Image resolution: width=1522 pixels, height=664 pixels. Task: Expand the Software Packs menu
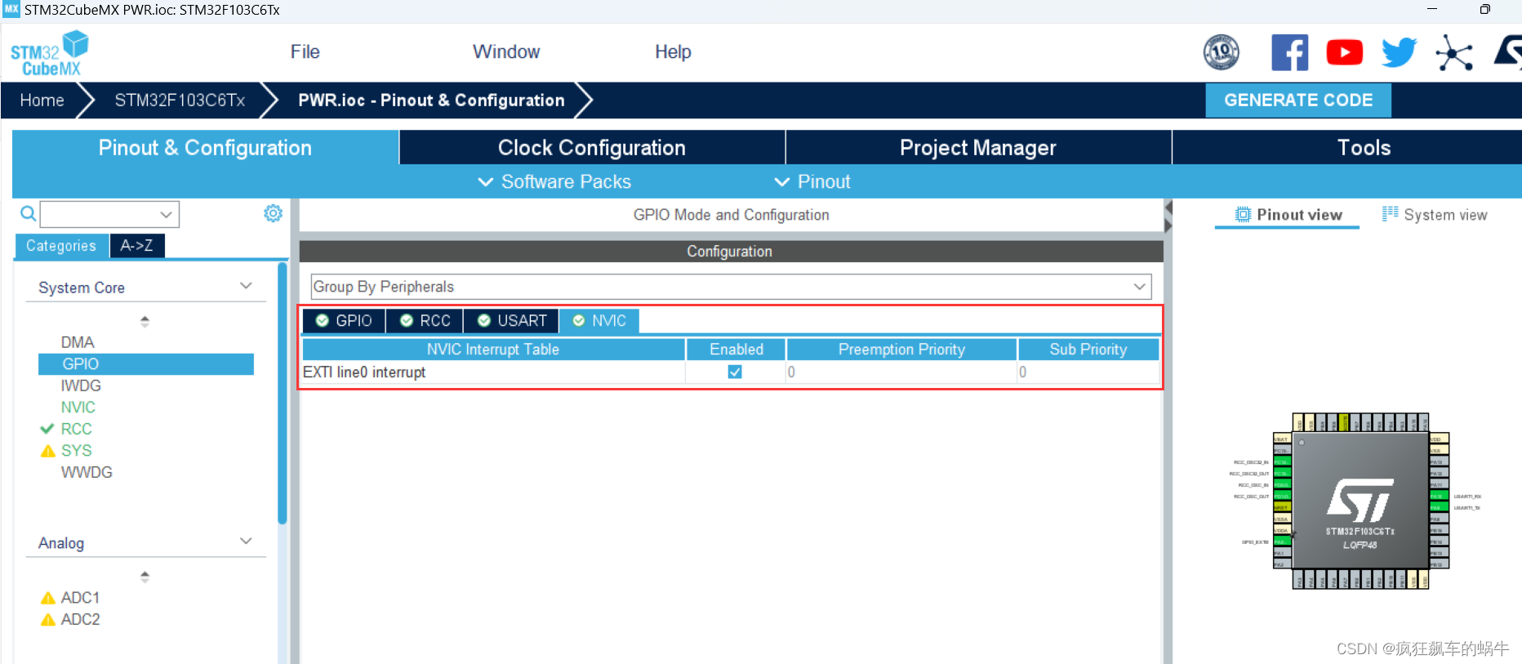tap(554, 181)
